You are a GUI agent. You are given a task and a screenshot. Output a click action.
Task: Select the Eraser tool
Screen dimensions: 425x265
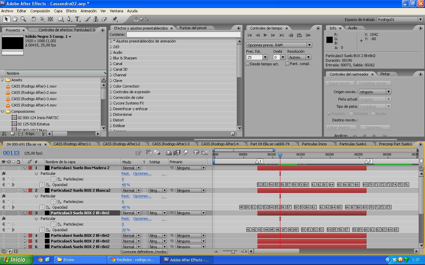[x=104, y=19]
